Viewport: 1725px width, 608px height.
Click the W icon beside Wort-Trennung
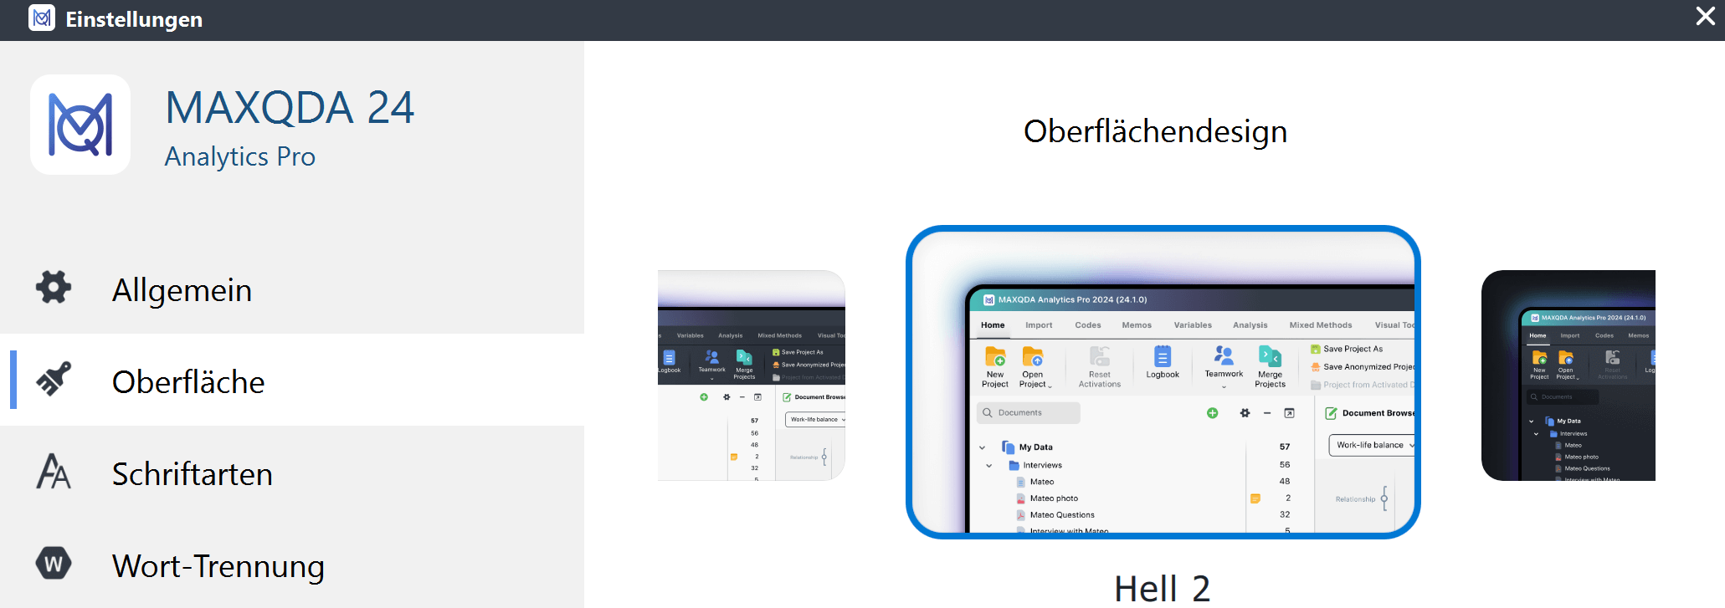click(54, 563)
